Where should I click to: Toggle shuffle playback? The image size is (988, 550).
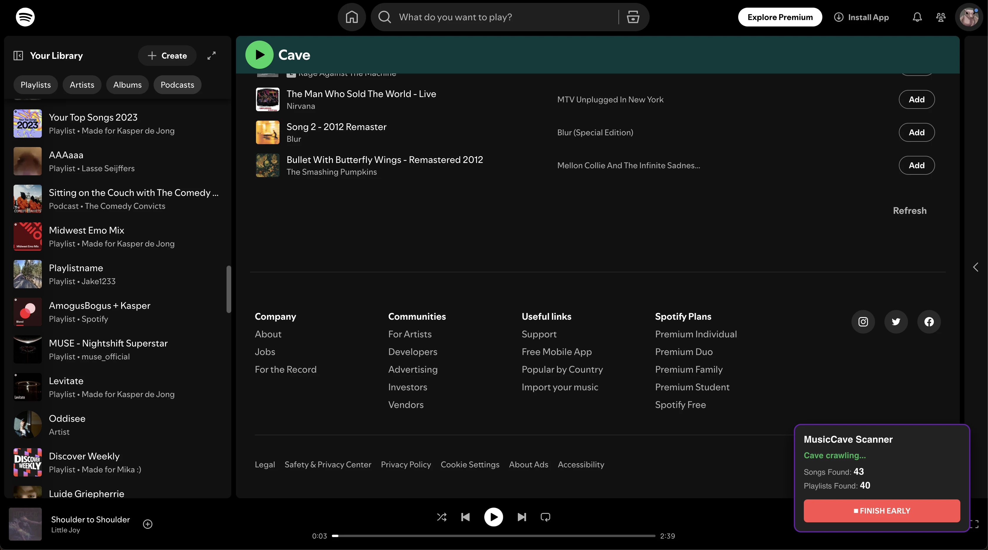[442, 517]
